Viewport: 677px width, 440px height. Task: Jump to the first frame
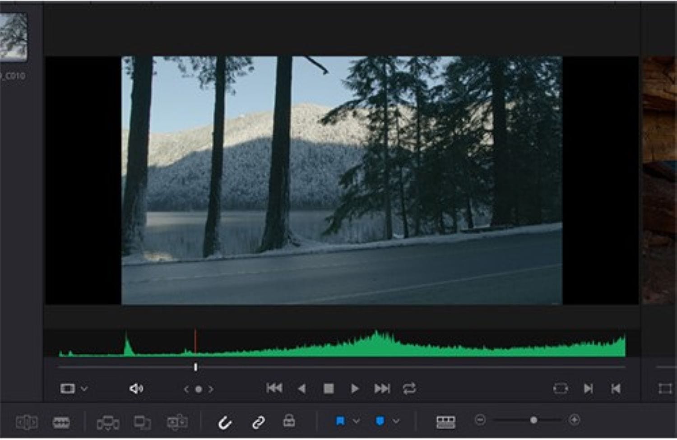(274, 389)
